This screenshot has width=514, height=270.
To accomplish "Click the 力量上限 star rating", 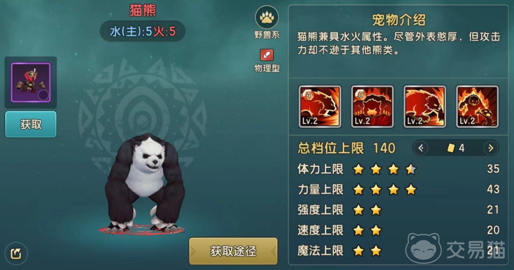I will coord(385,189).
